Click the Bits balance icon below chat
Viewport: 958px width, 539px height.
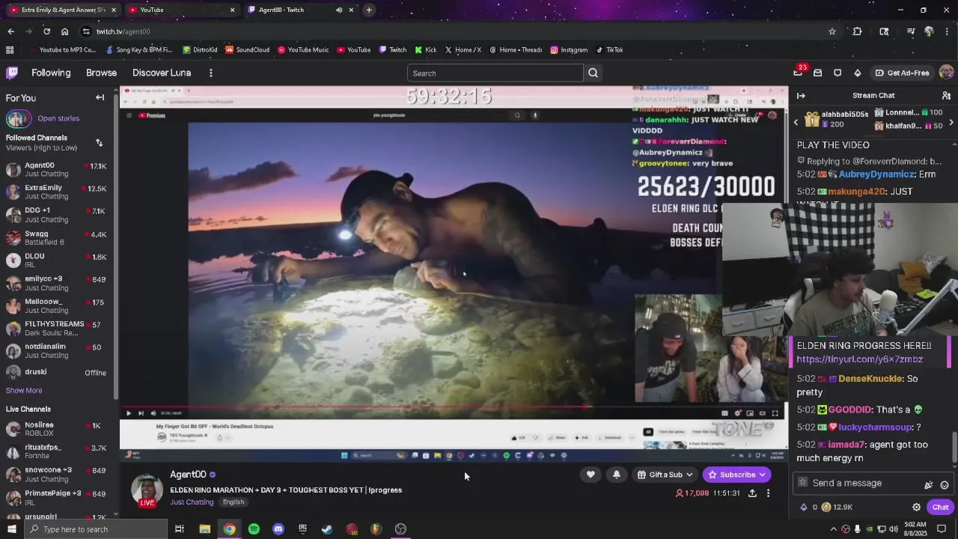point(804,507)
